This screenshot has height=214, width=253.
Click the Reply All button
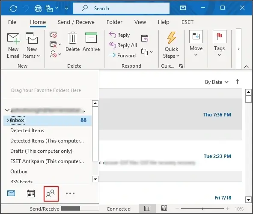[x=123, y=45]
